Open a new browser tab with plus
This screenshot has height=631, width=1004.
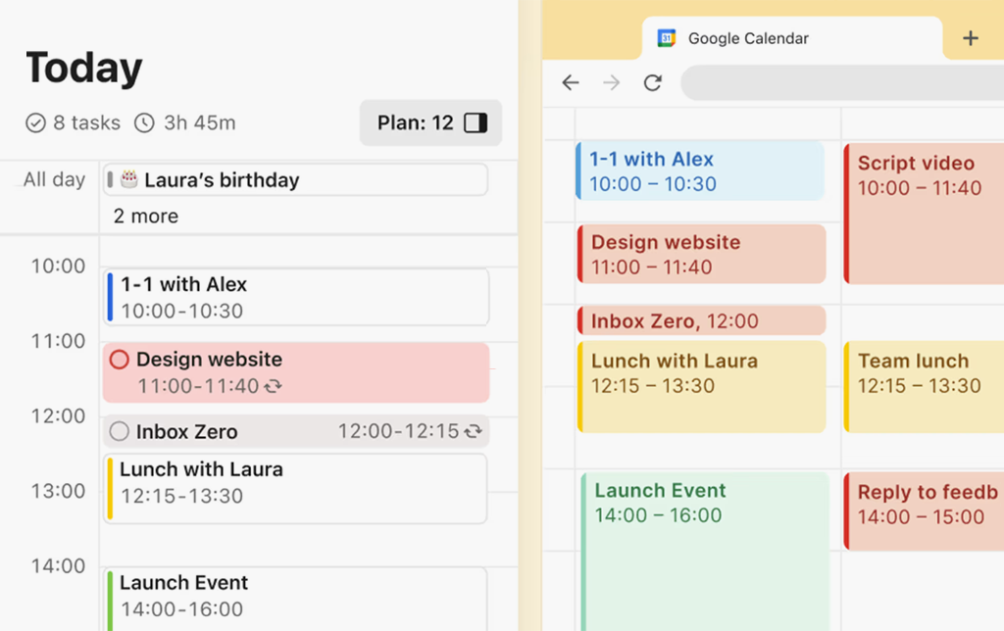click(x=971, y=39)
